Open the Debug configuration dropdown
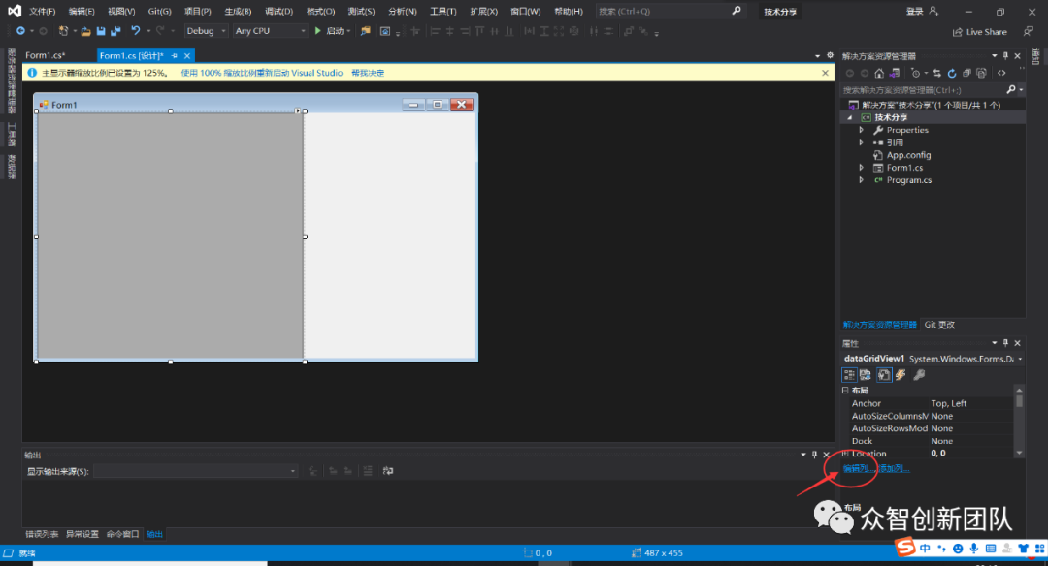The width and height of the screenshot is (1048, 566). click(x=206, y=31)
